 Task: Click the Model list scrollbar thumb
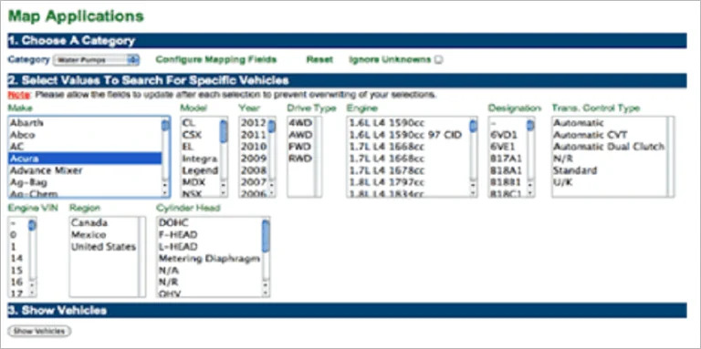pos(224,131)
